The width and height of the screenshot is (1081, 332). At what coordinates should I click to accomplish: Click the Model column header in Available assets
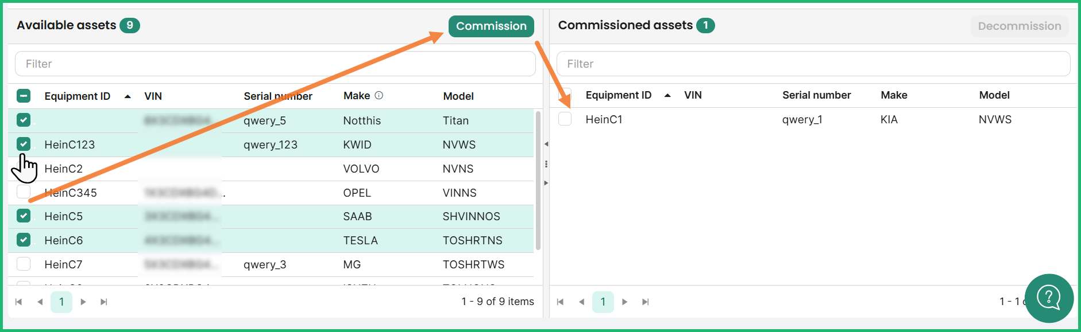click(458, 96)
